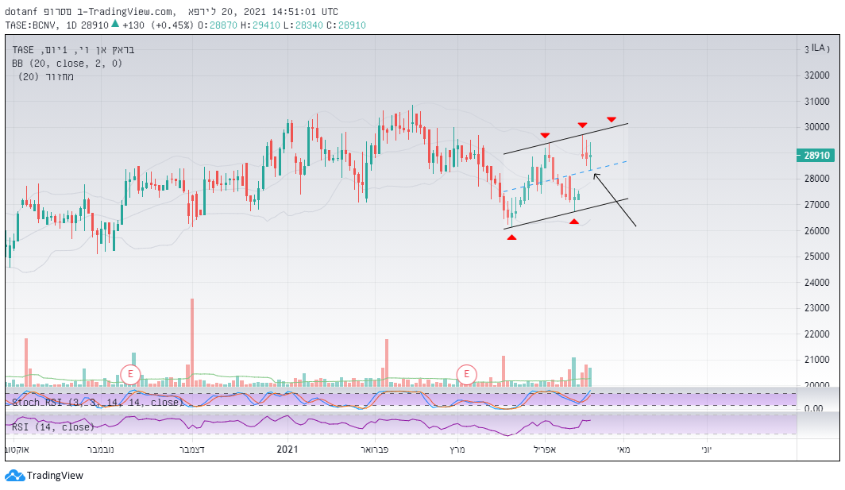Click the נובמבר label on time axis
Image resolution: width=845 pixels, height=490 pixels.
(x=100, y=449)
